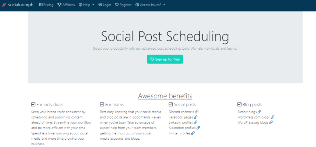Image resolution: width=316 pixels, height=147 pixels.
Task: Click the socialoomph feather logo icon
Action: tap(4, 5)
